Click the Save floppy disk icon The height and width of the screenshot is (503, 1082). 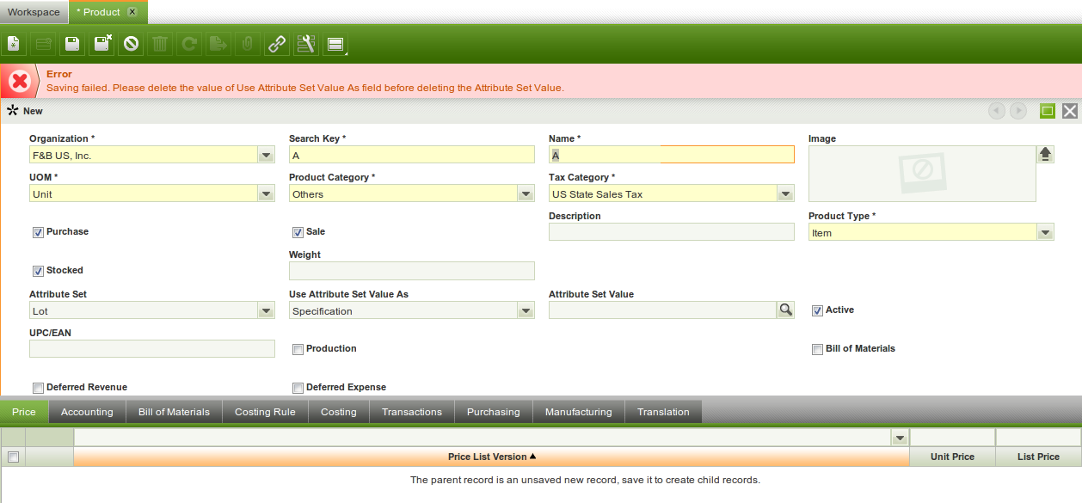pyautogui.click(x=72, y=44)
